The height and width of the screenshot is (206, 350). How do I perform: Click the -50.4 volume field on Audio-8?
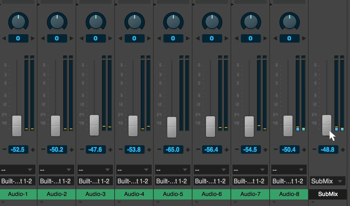[x=289, y=149]
